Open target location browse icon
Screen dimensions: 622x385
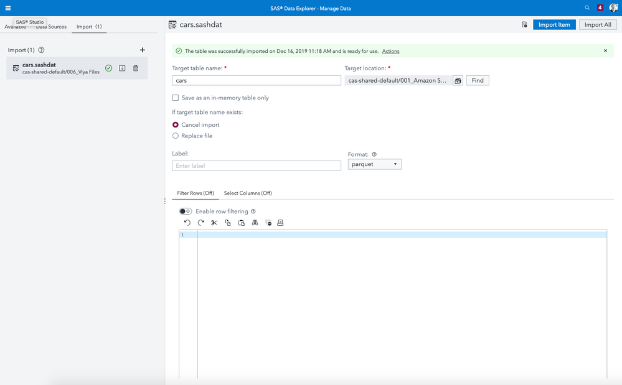coord(458,81)
